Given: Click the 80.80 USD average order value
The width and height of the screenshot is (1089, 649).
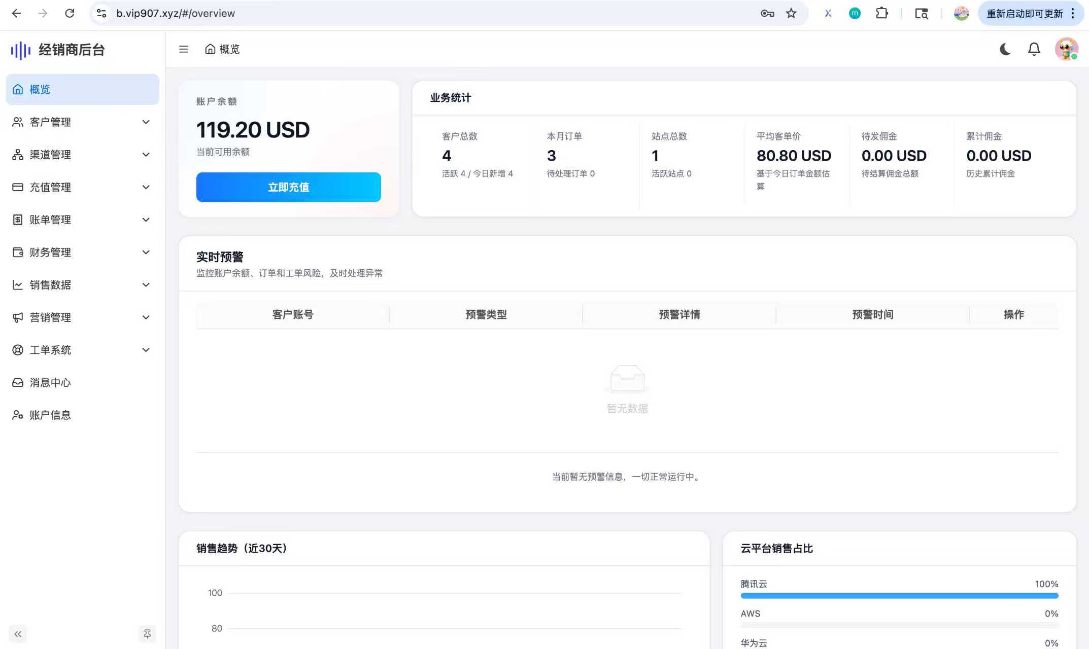Looking at the screenshot, I should pyautogui.click(x=794, y=156).
